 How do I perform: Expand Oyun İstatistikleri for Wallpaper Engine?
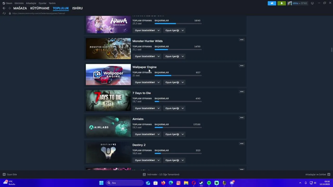[x=147, y=82]
